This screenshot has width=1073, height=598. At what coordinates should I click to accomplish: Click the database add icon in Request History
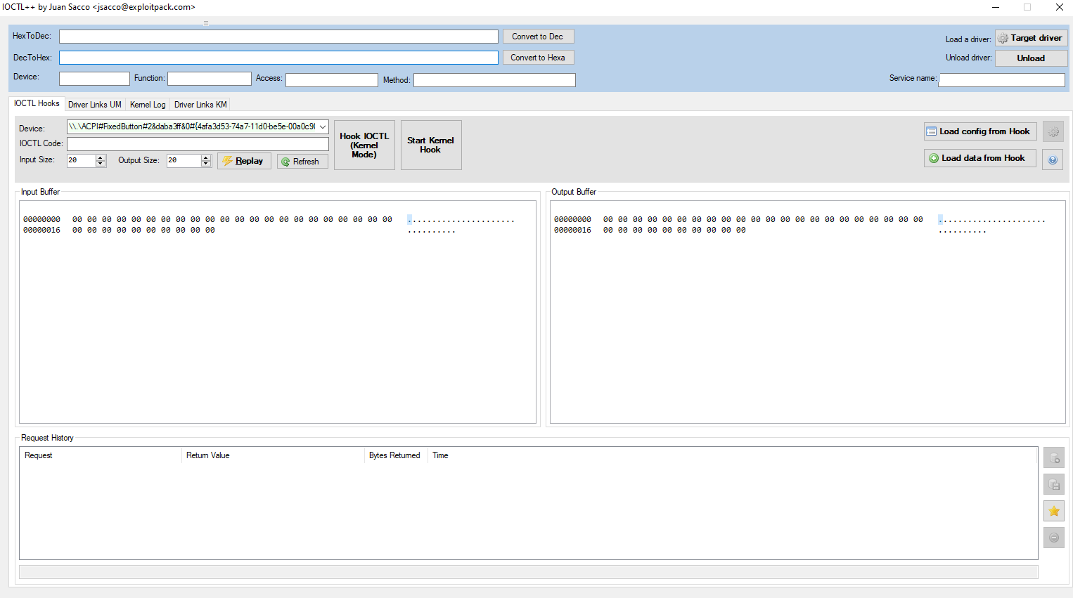[1053, 458]
